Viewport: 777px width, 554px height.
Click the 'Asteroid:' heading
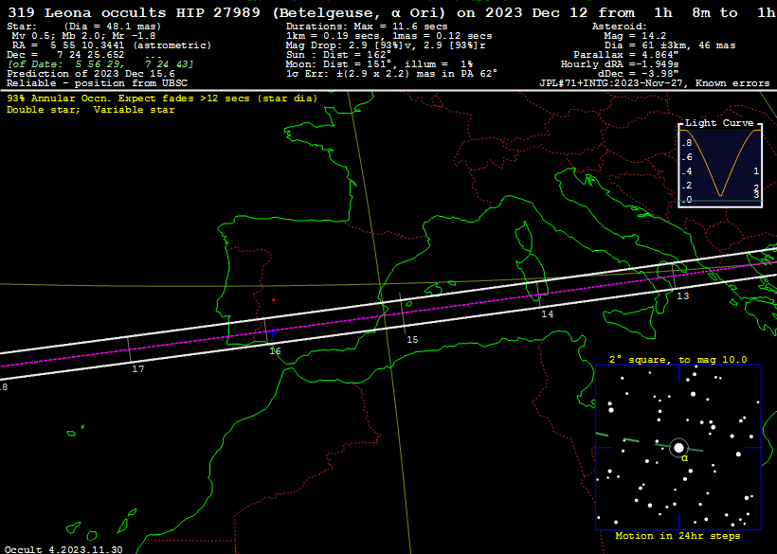(x=620, y=27)
